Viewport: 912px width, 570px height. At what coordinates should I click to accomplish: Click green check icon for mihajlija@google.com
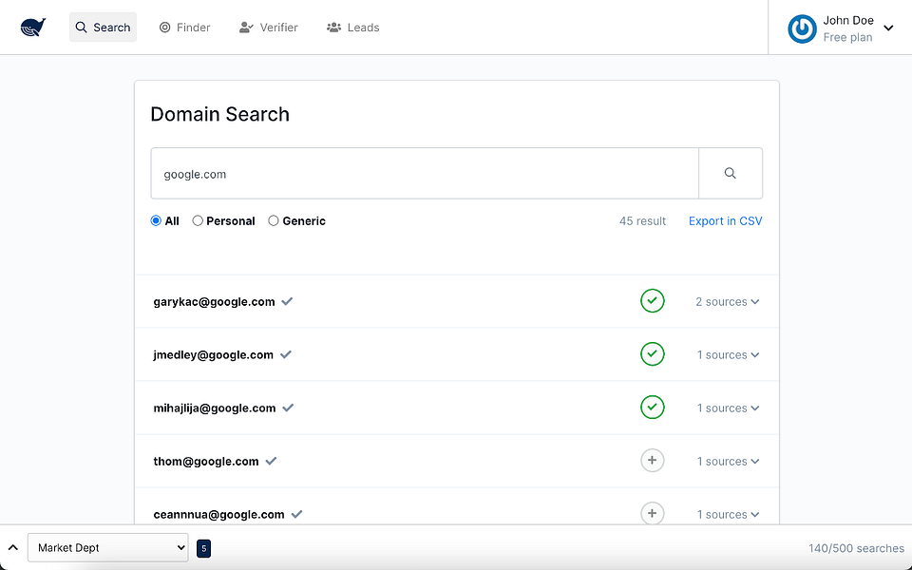pos(652,408)
